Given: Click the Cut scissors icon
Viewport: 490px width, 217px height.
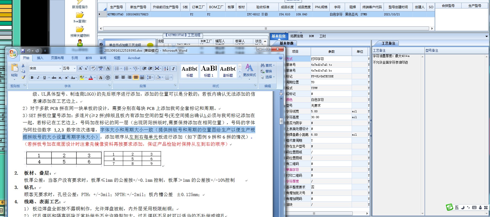Looking at the screenshot, I should [x=23, y=65].
